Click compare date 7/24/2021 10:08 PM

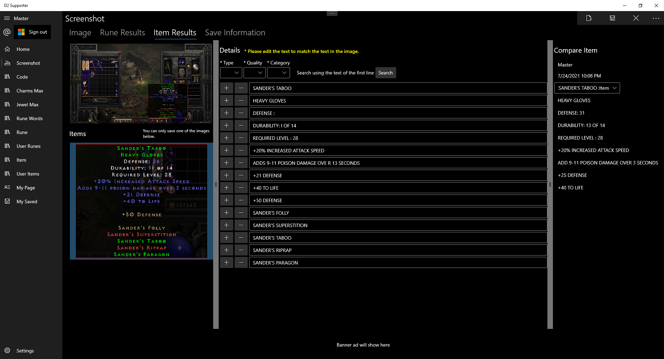579,76
